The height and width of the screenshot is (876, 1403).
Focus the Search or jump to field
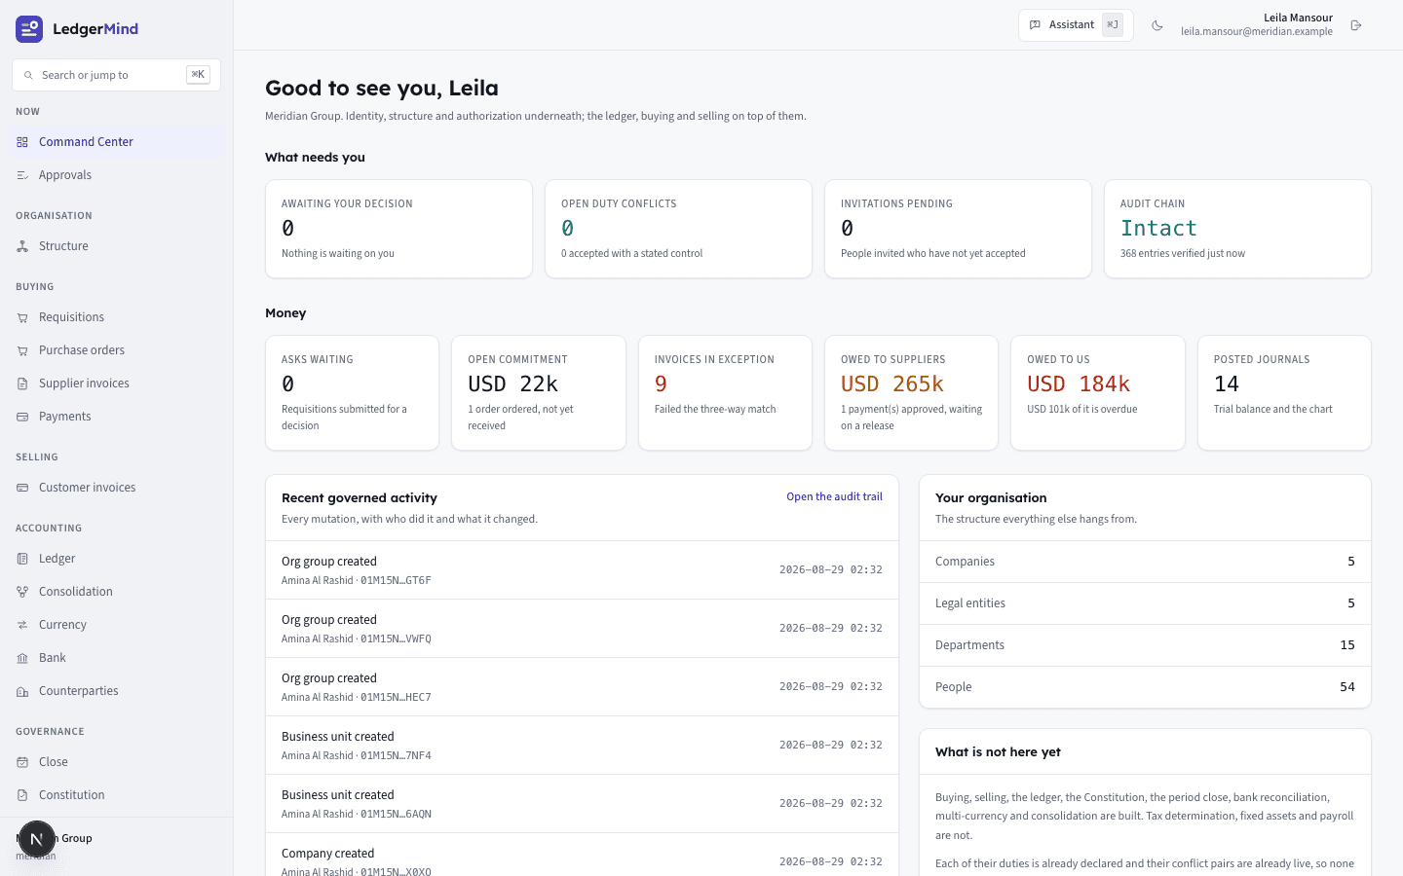tap(116, 75)
